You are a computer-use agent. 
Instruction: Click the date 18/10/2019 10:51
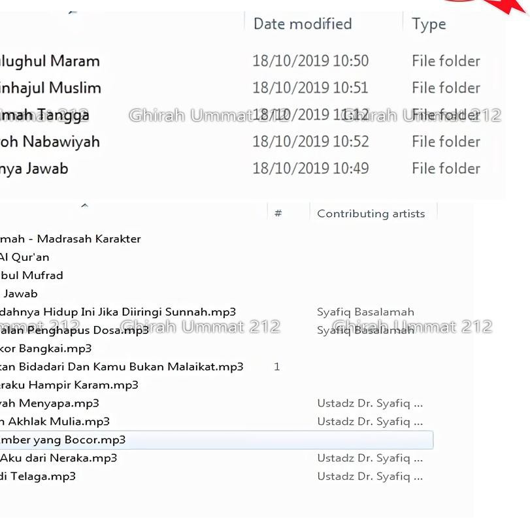pyautogui.click(x=310, y=88)
